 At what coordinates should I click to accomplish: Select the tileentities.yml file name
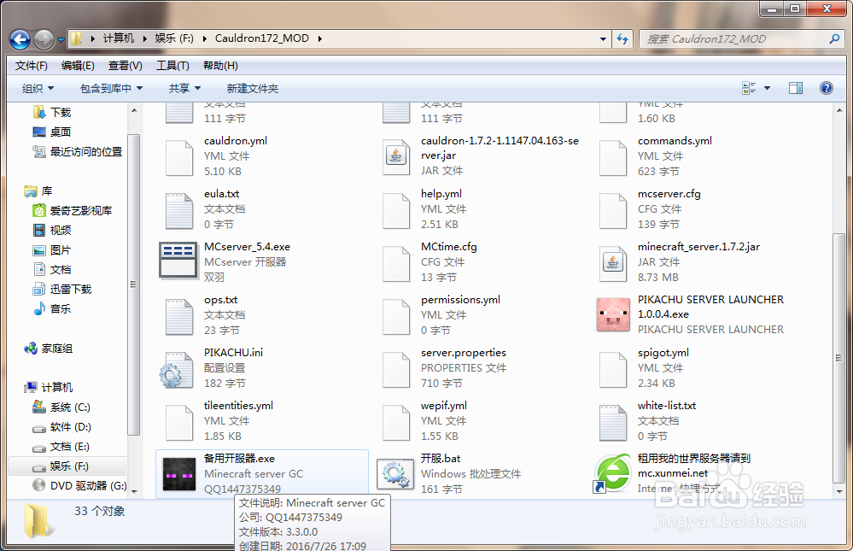click(x=238, y=406)
